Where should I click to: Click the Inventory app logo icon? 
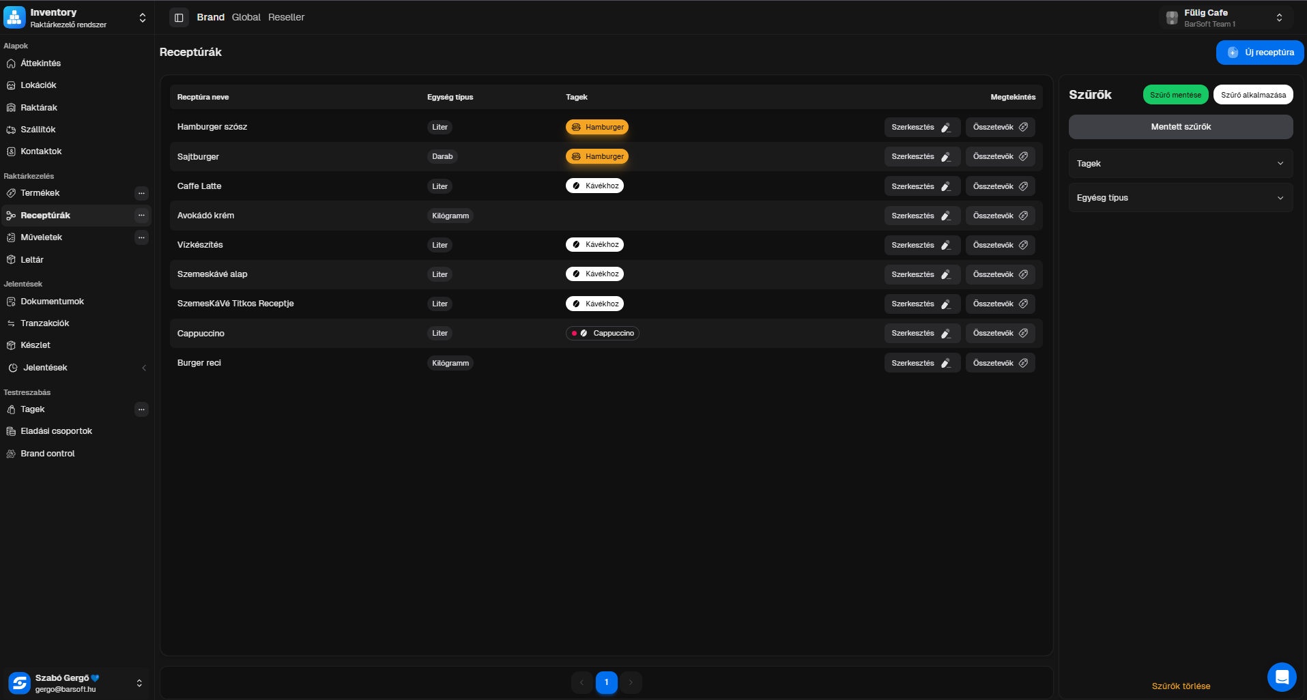click(x=14, y=18)
